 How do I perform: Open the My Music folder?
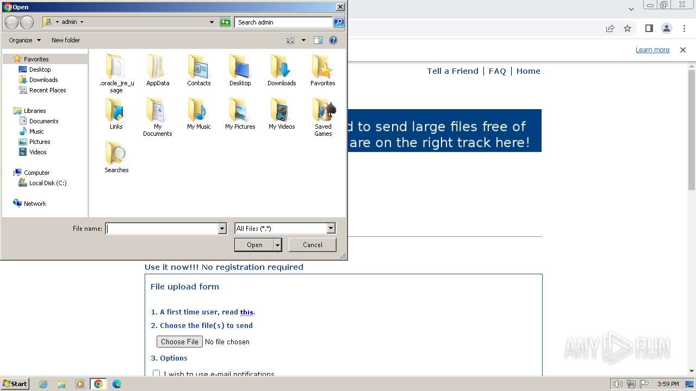tap(199, 113)
